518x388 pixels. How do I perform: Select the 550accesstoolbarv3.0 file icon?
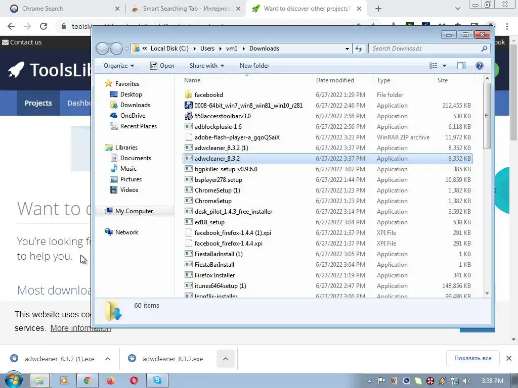click(188, 116)
